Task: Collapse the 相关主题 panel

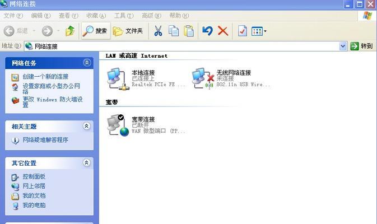Action: coord(87,126)
